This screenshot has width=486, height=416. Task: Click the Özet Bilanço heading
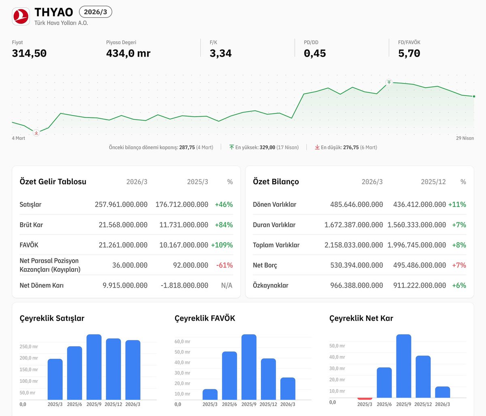pyautogui.click(x=276, y=181)
